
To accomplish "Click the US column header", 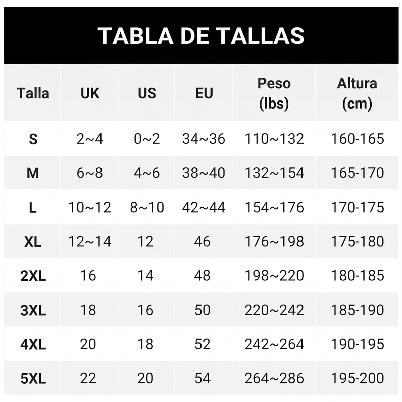I will pyautogui.click(x=147, y=93).
